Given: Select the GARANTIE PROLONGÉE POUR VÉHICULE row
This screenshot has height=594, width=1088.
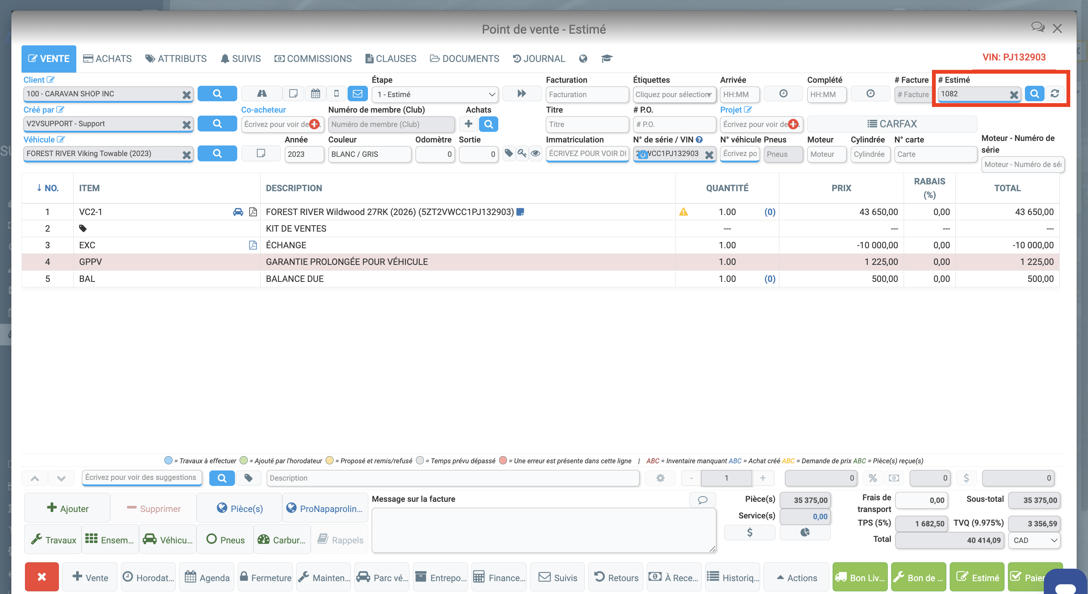Looking at the screenshot, I should [540, 262].
